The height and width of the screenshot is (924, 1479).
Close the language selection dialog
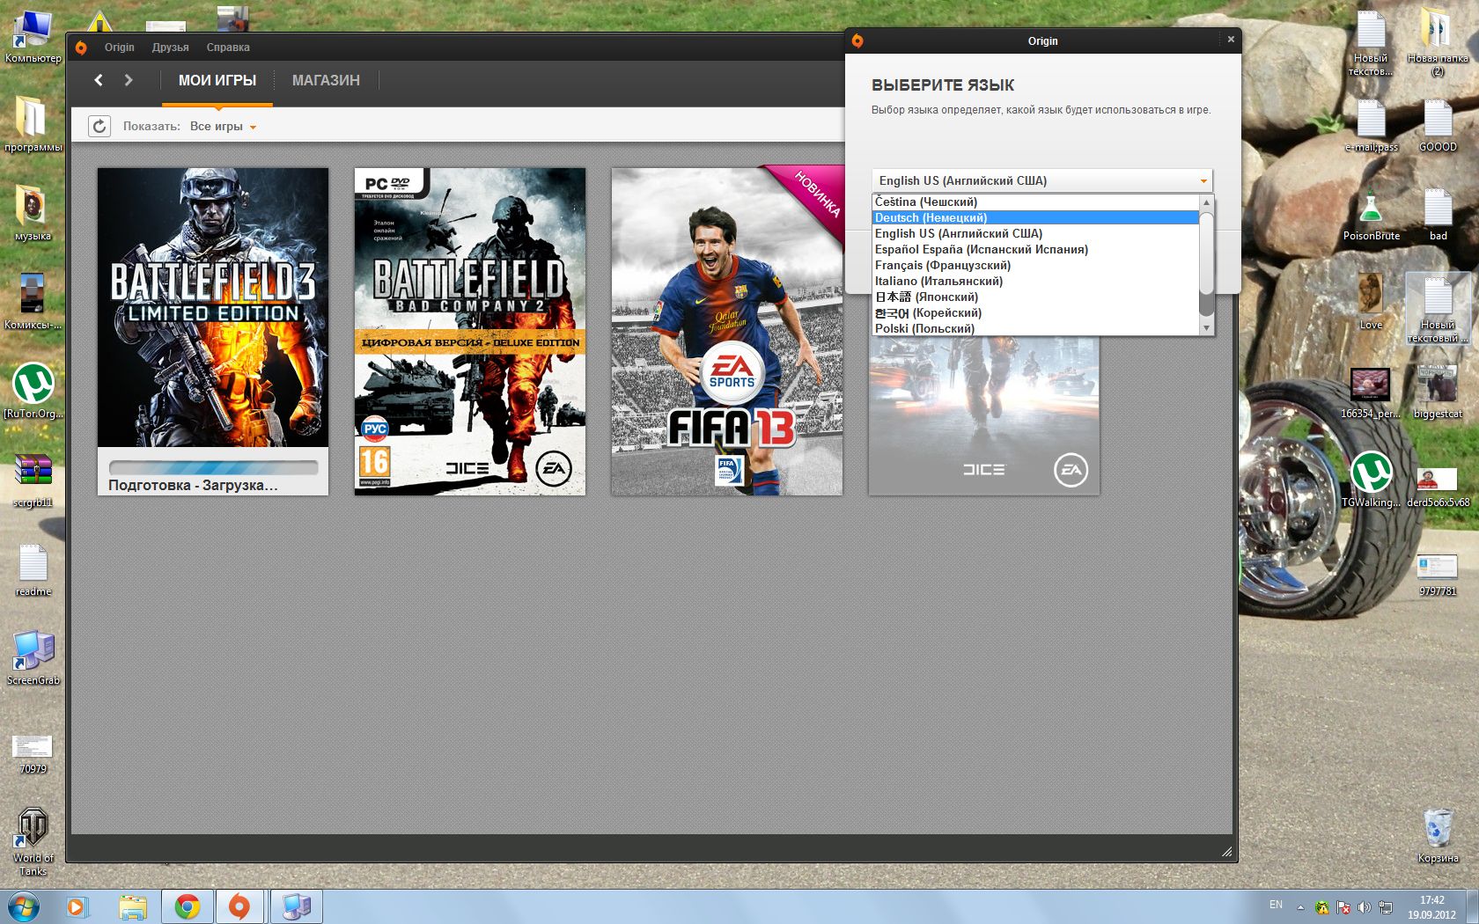(x=1231, y=40)
